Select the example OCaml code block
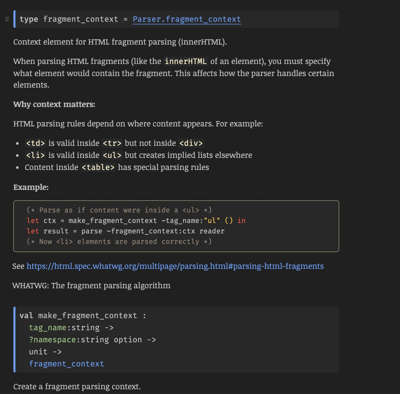Viewport: 400px width, 394px height. 176,226
